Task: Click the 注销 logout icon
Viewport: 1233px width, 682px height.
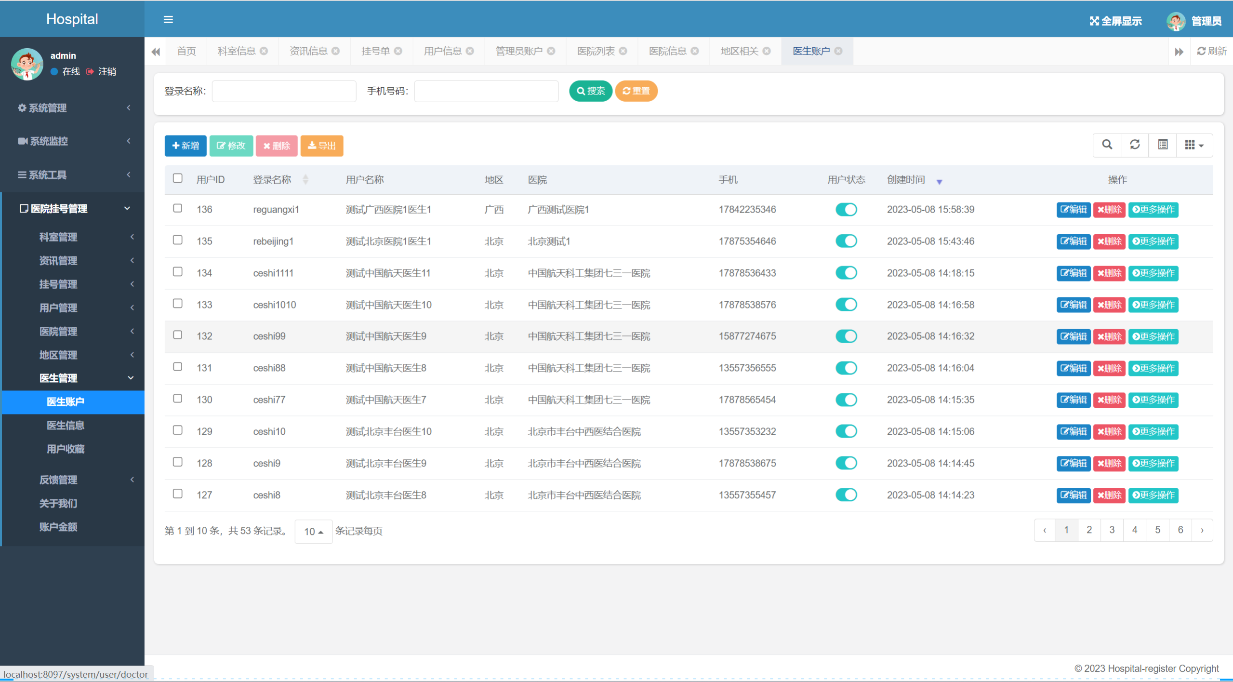Action: [x=90, y=71]
